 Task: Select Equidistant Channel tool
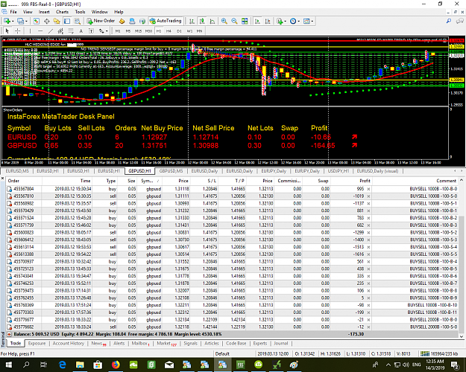60,31
